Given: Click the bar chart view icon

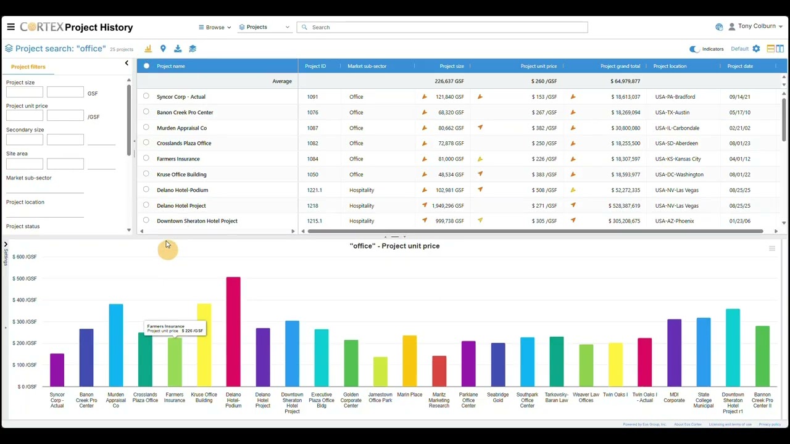Looking at the screenshot, I should pyautogui.click(x=148, y=49).
